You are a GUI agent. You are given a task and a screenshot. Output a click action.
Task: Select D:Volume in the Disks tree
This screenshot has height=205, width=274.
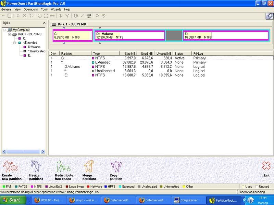point(34,47)
